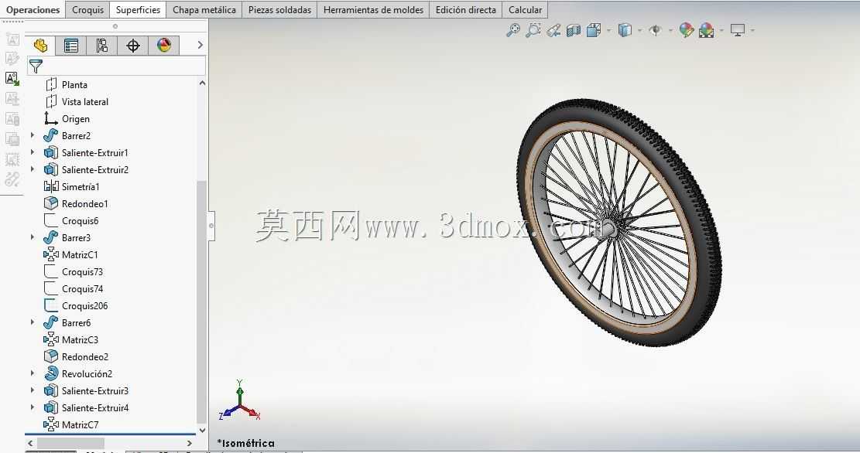Expand the Barrer2 sweep feature
Viewport: 860px width, 453px height.
pyautogui.click(x=33, y=135)
